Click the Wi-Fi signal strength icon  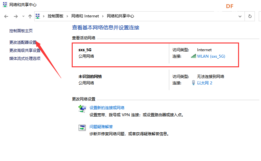coord(193,56)
